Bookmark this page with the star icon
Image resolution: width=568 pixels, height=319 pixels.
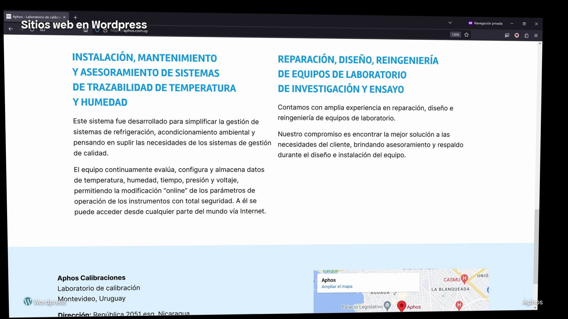(467, 35)
